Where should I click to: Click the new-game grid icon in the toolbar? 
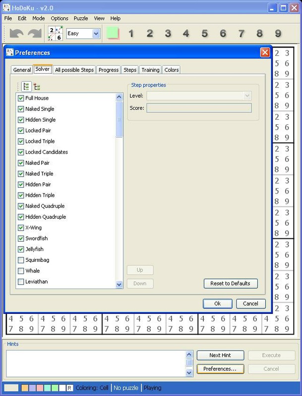56,33
